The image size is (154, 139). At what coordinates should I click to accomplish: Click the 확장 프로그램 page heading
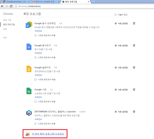[32, 14]
